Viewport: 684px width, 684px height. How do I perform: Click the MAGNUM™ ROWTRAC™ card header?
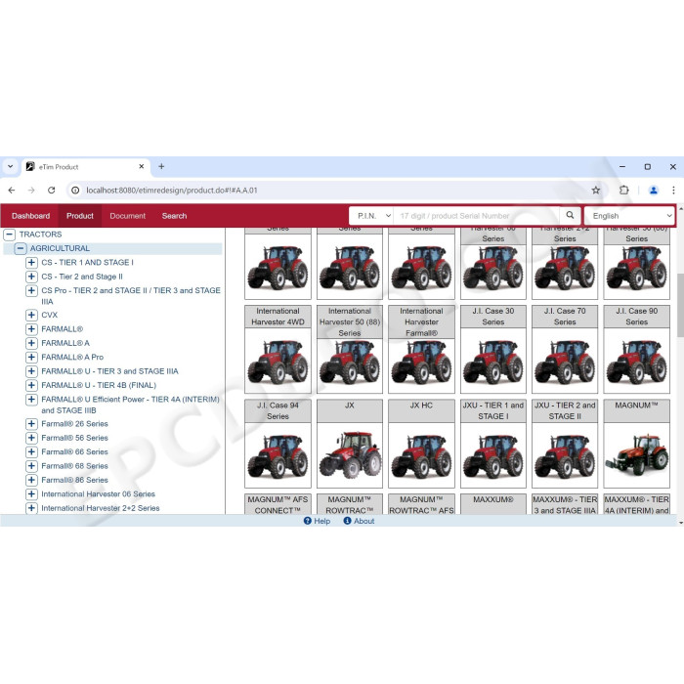[x=350, y=504]
